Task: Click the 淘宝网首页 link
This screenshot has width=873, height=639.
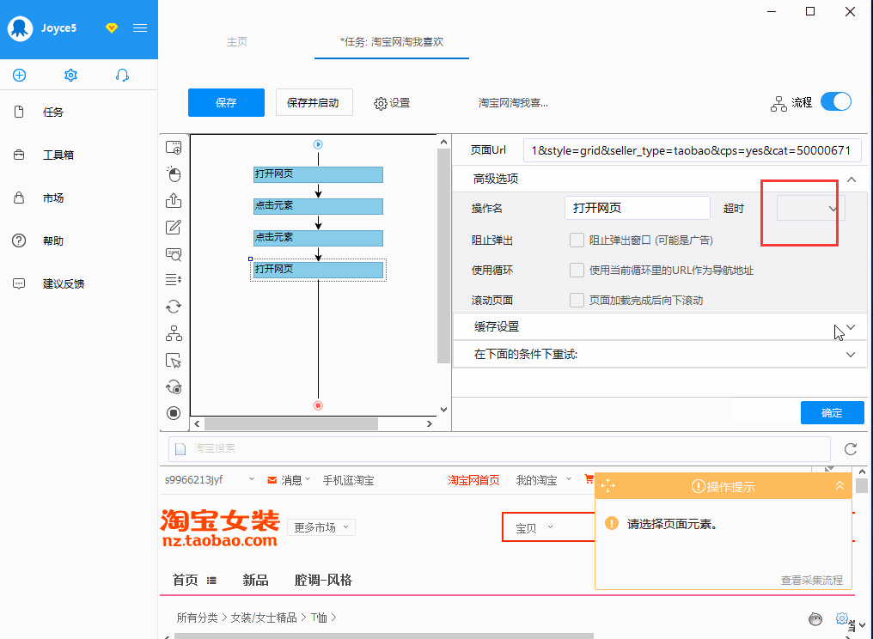Action: pos(473,480)
